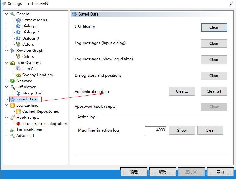Clear the action log
This screenshot has height=179, width=236.
(x=210, y=130)
